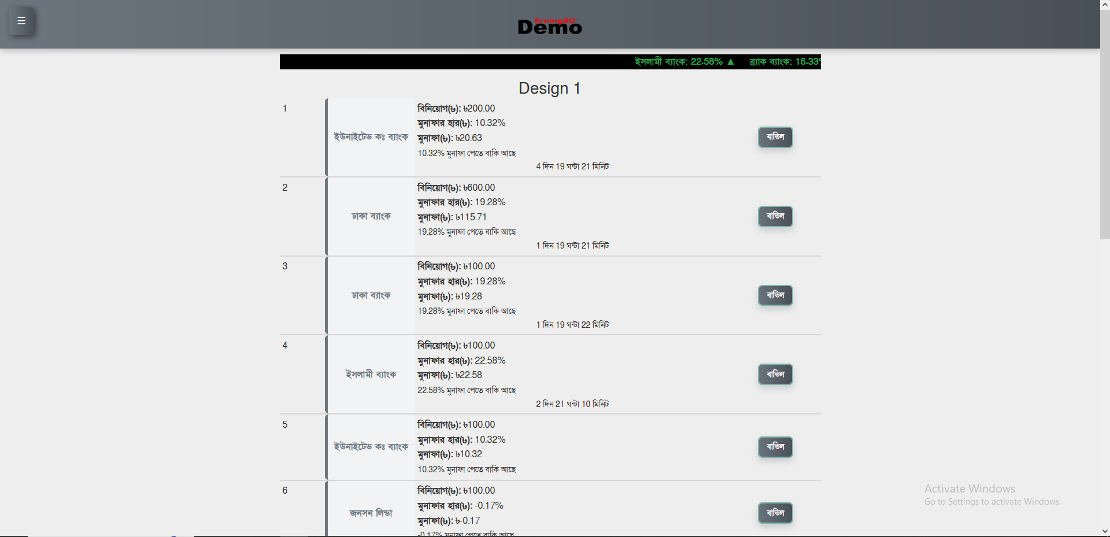
Task: Click the ইসলামী ব্যাংক 22.58% ticker item
Action: tap(678, 62)
